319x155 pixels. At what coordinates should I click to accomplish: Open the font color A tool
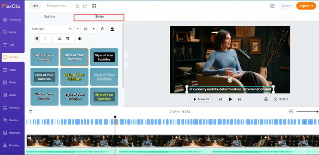(x=102, y=29)
